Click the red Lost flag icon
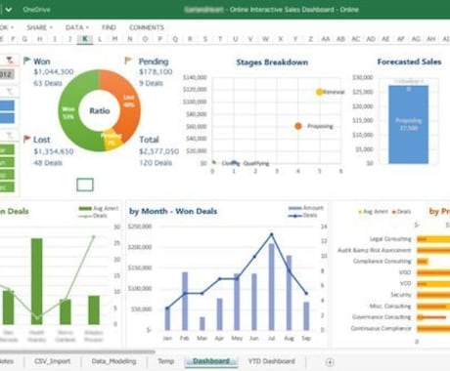Image resolution: width=450 pixels, height=371 pixels. 27,140
